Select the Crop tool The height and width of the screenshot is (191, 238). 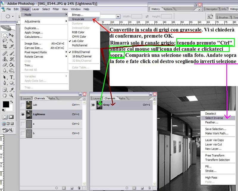(x=5, y=46)
